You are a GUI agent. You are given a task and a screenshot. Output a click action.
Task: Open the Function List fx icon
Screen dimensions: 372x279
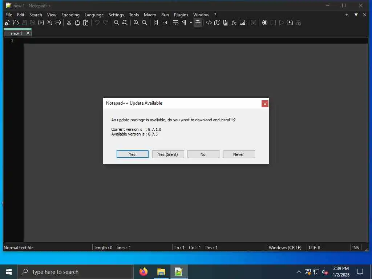pos(234,23)
